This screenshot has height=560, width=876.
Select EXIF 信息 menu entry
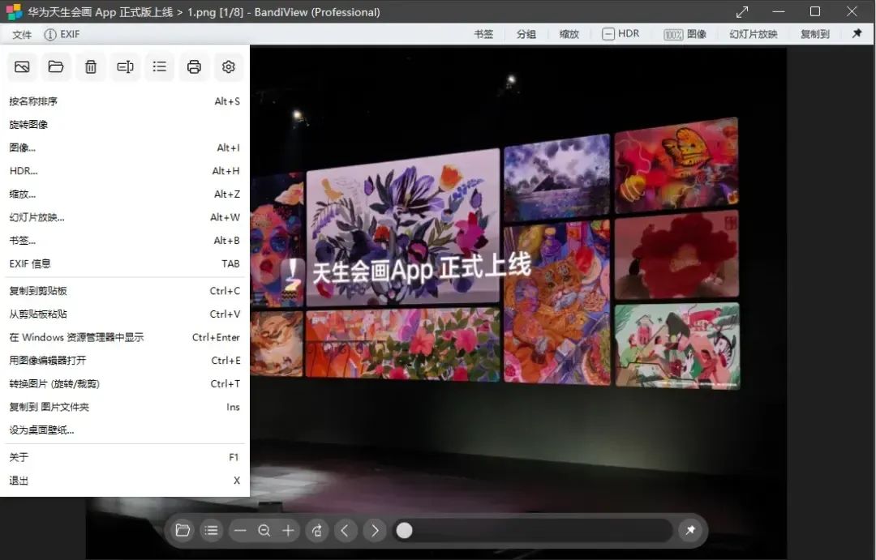[125, 263]
